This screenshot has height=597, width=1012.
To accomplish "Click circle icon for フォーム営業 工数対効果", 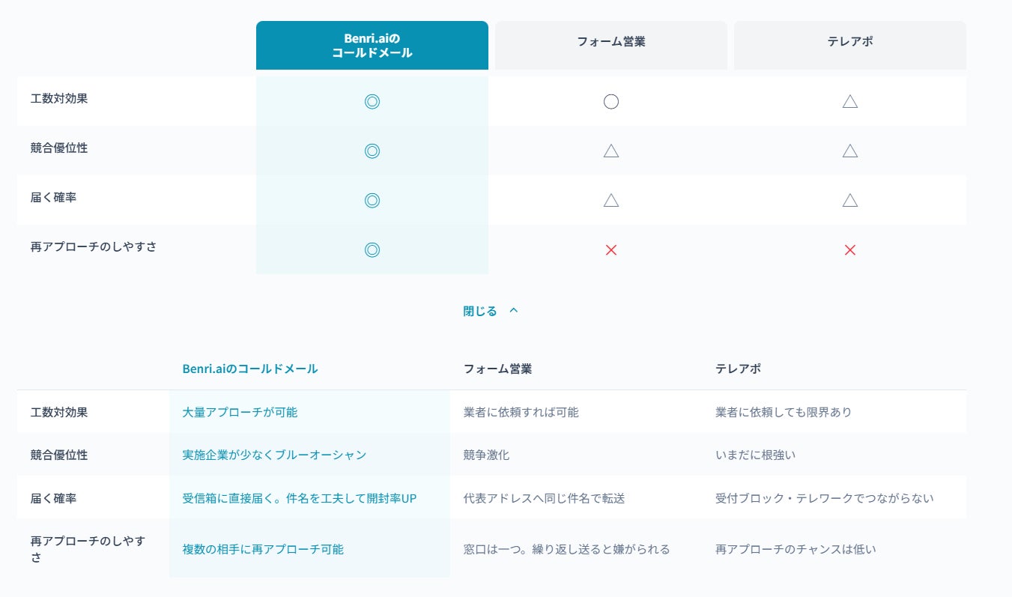I will tap(610, 102).
